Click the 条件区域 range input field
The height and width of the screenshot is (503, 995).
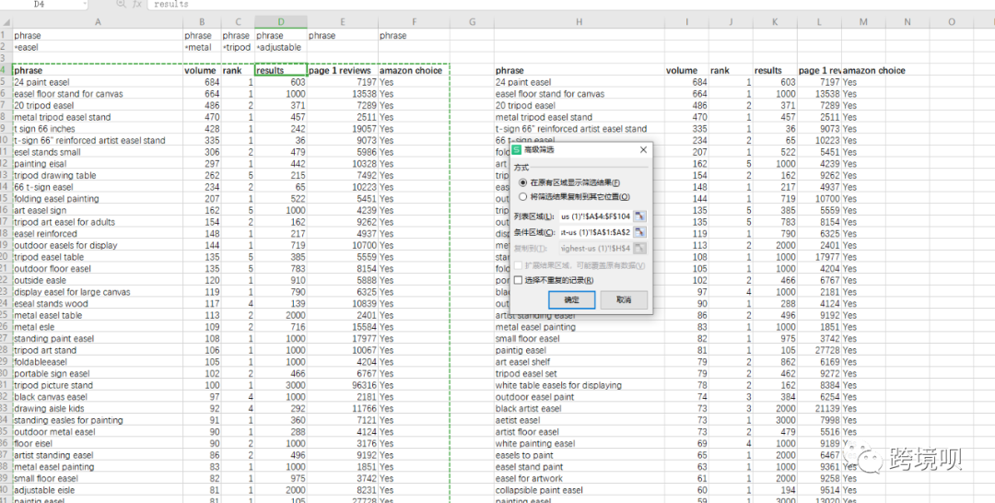click(x=595, y=232)
